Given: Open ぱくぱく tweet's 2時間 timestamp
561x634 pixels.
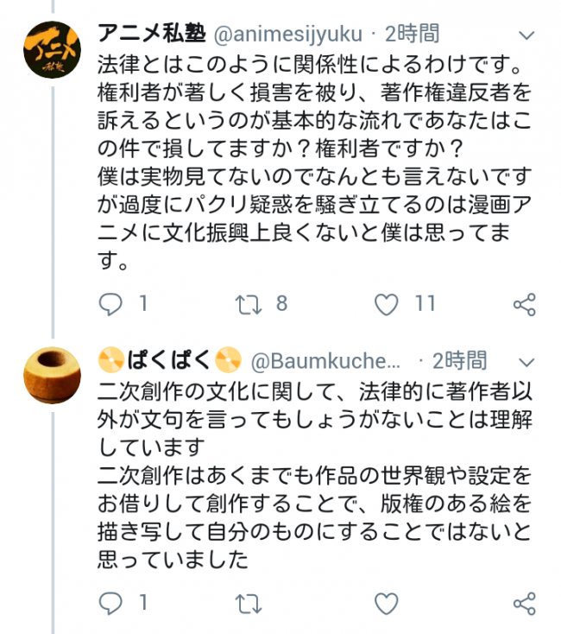Looking at the screenshot, I should (x=459, y=360).
